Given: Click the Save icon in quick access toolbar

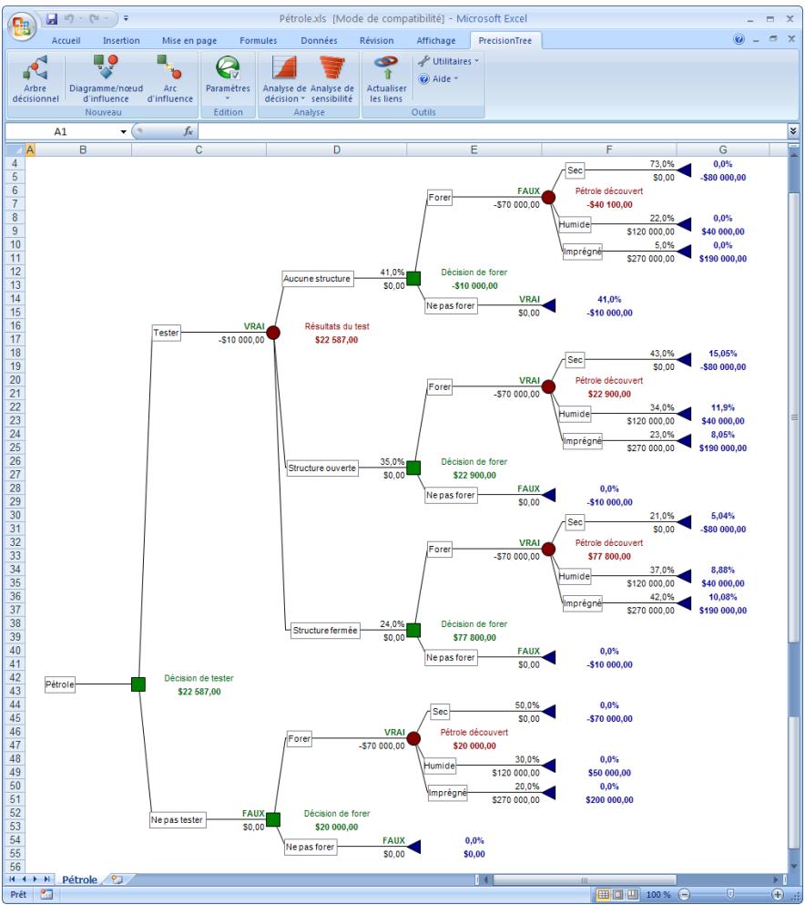Looking at the screenshot, I should coord(53,18).
